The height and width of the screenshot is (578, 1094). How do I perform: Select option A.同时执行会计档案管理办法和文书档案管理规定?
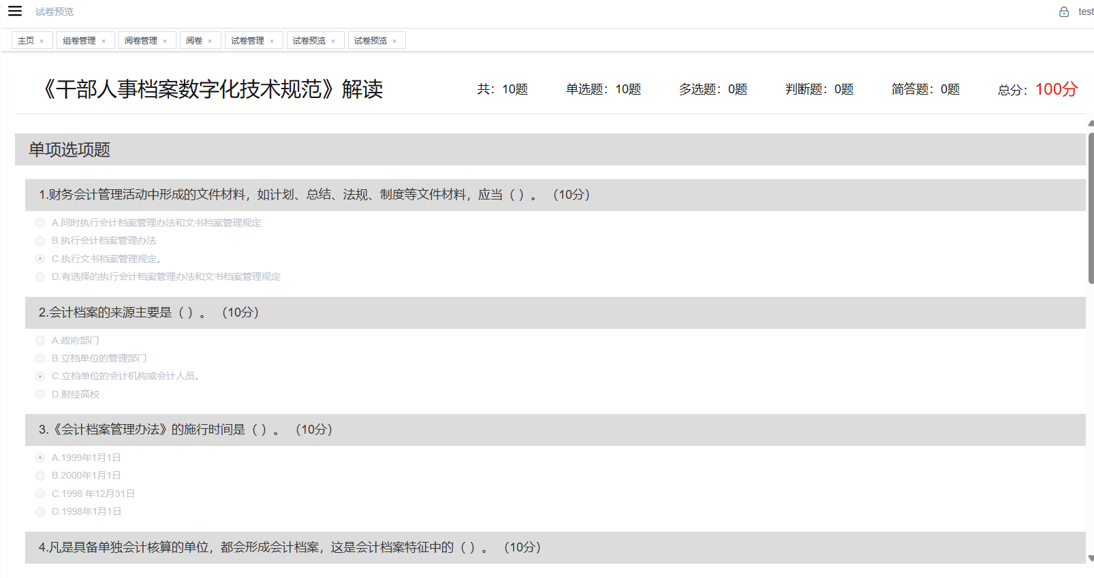pyautogui.click(x=40, y=223)
